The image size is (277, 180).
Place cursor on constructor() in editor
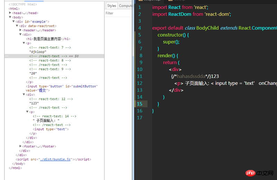[x=171, y=35]
